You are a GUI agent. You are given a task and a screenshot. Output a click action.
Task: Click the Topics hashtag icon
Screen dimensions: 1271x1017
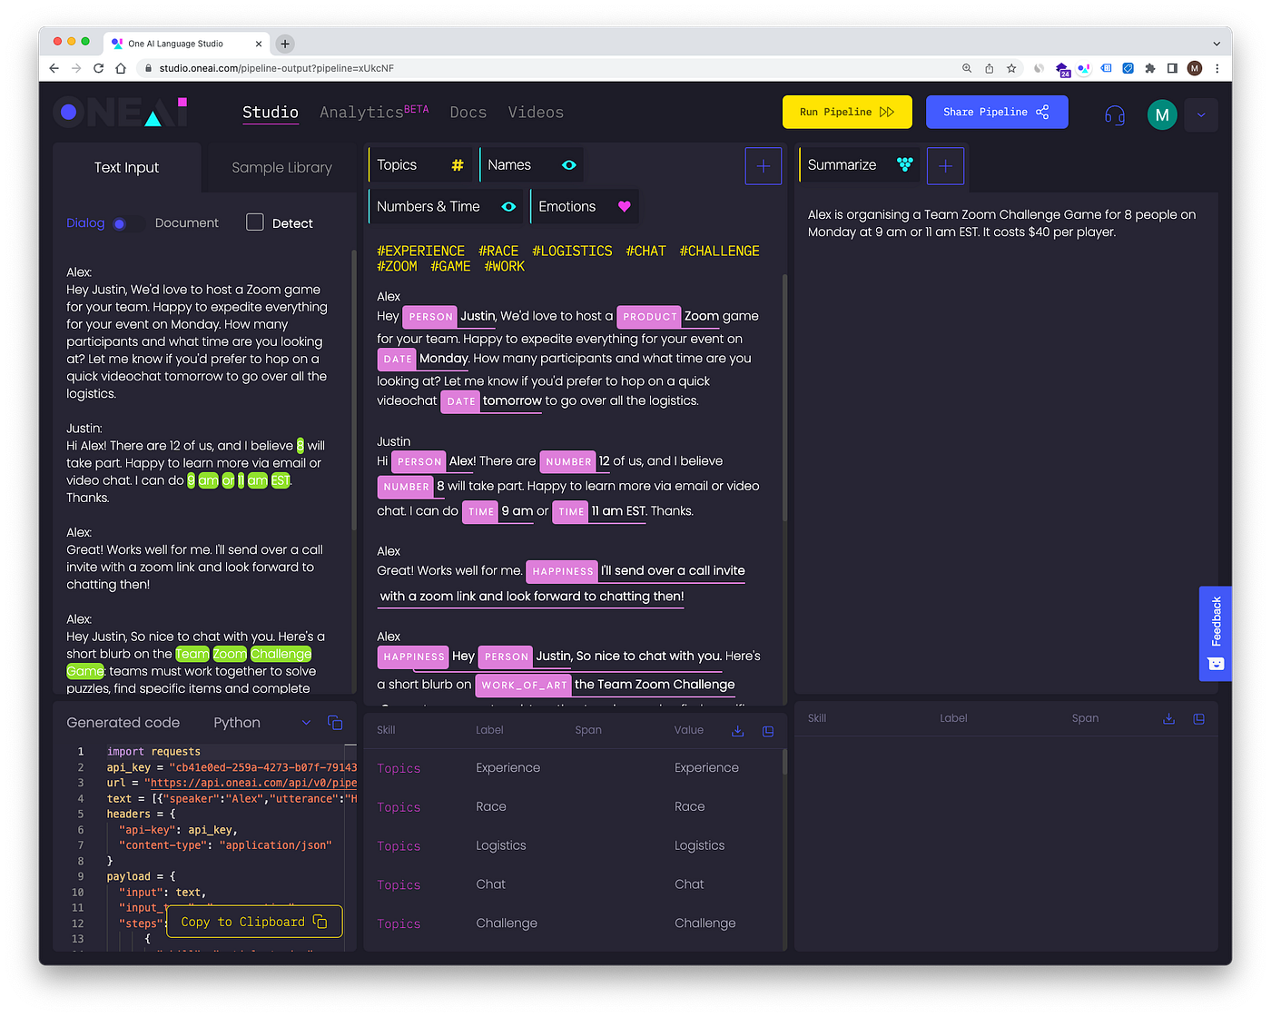click(x=458, y=164)
